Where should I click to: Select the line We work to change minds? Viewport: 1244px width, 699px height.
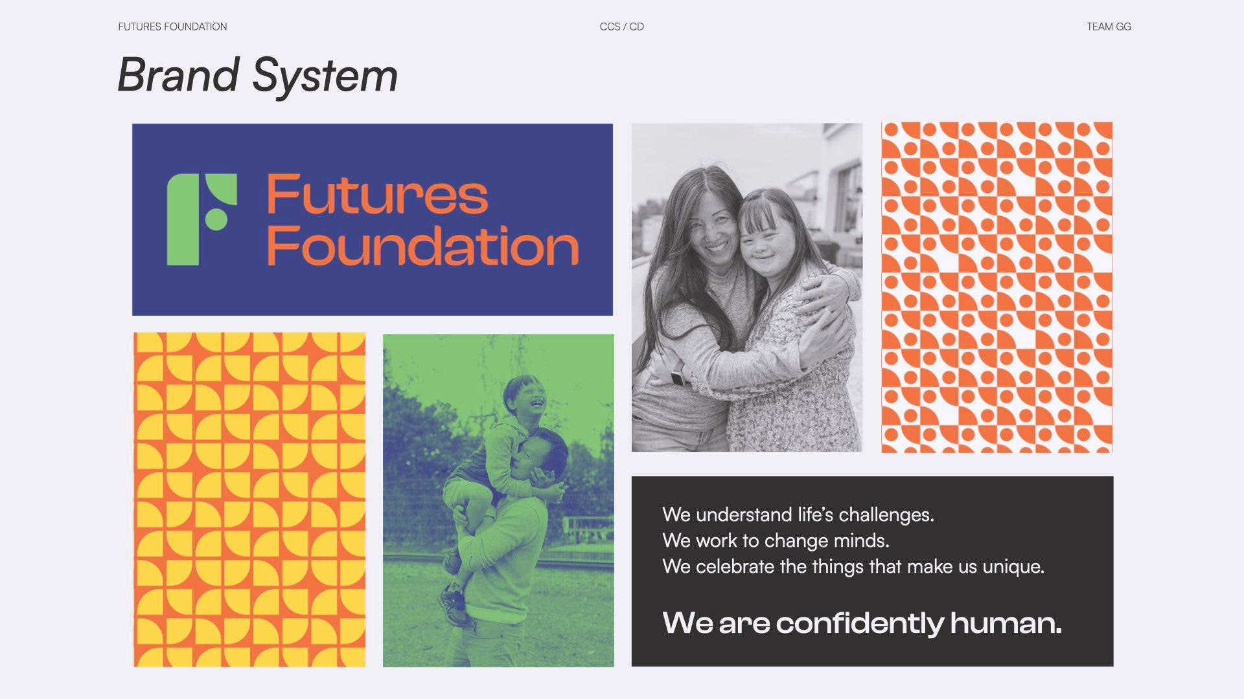click(x=776, y=540)
